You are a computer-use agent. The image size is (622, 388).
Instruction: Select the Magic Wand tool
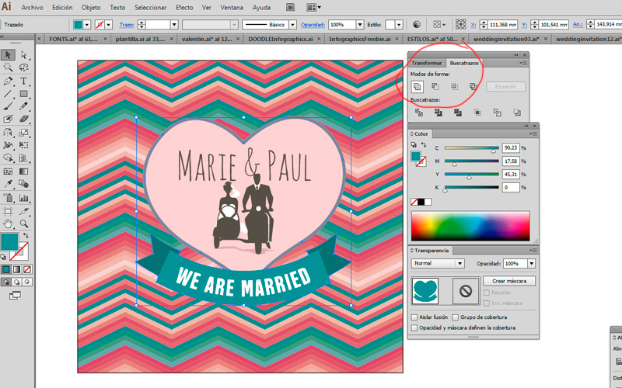(8, 68)
